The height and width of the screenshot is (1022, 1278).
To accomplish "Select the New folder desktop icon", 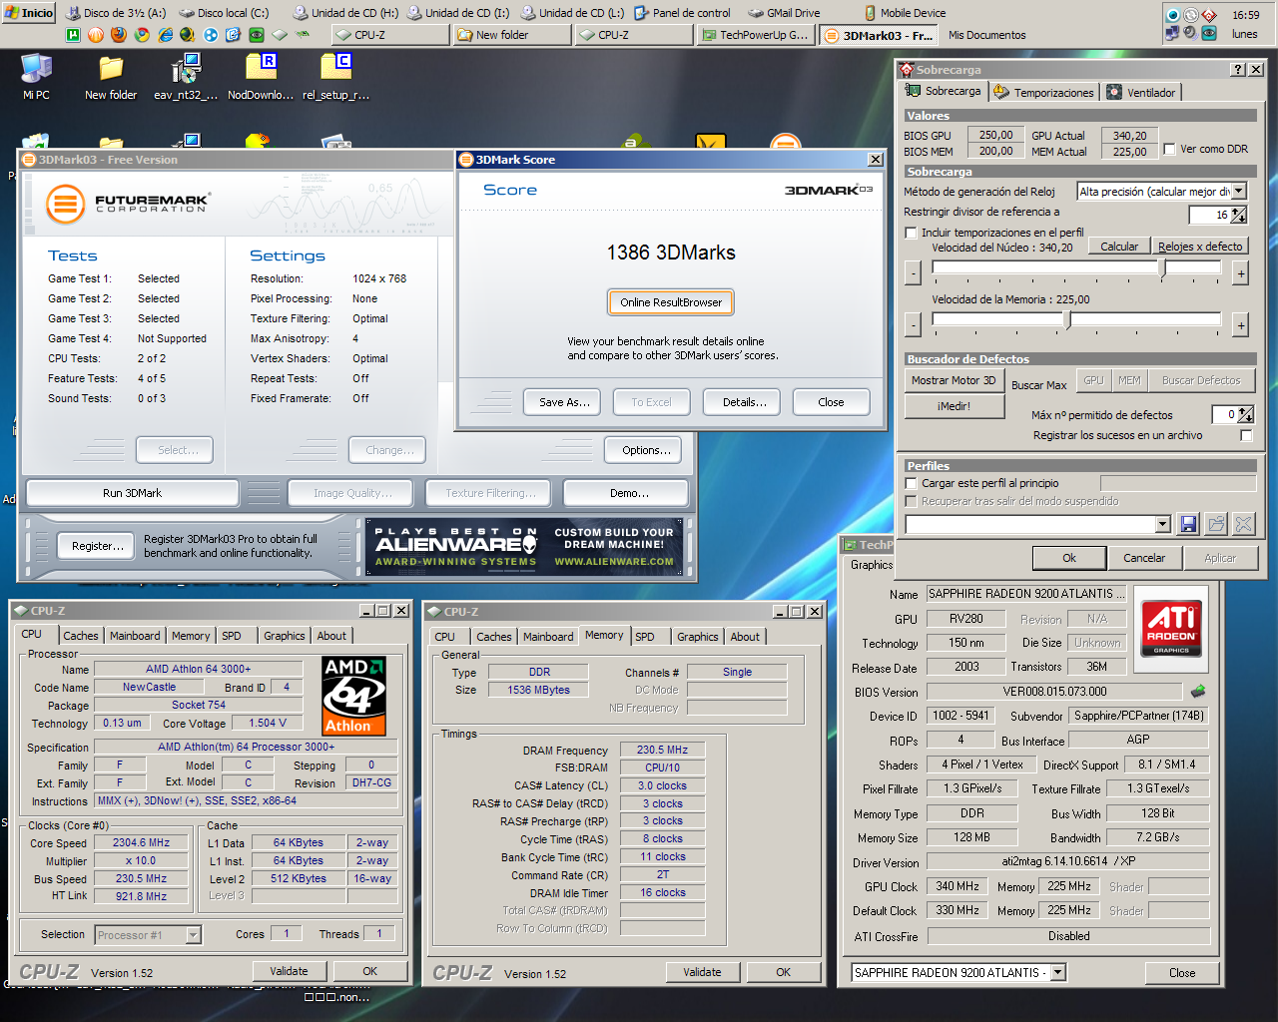I will (111, 77).
